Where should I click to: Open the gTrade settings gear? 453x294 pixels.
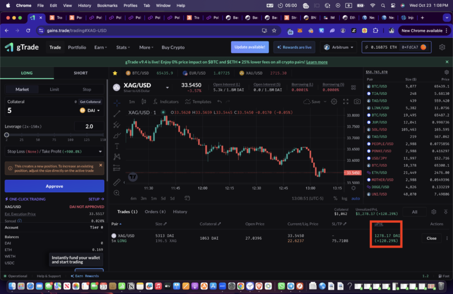pyautogui.click(x=442, y=47)
